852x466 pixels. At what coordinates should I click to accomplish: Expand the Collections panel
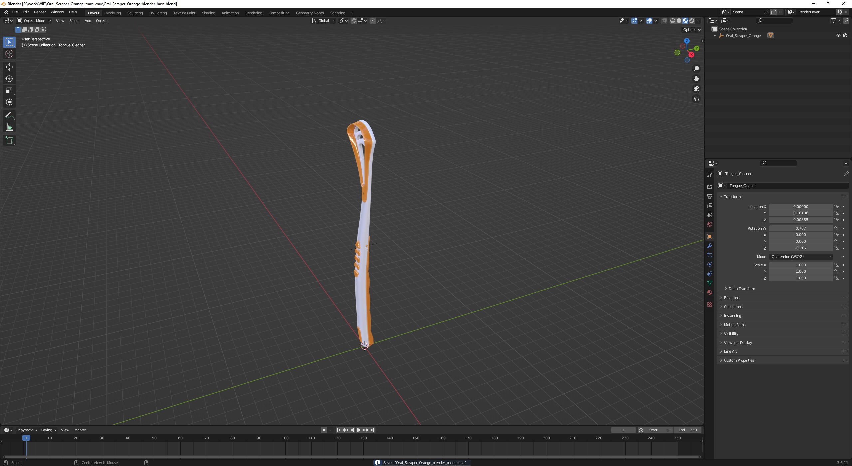[x=733, y=307]
